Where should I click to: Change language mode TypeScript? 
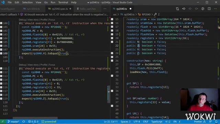click(157, 122)
